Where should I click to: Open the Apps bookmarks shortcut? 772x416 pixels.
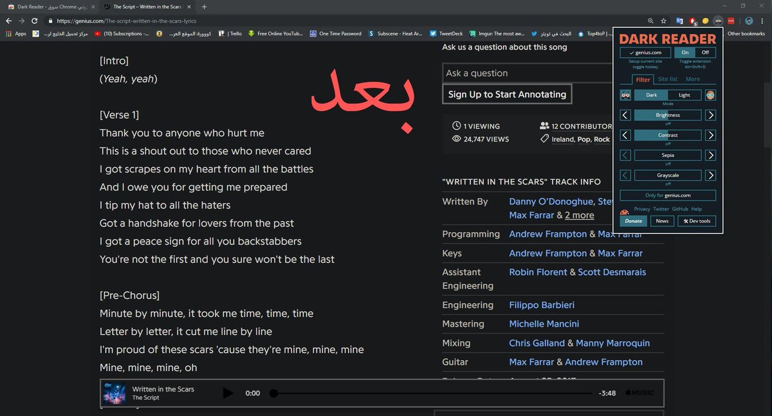pyautogui.click(x=16, y=33)
